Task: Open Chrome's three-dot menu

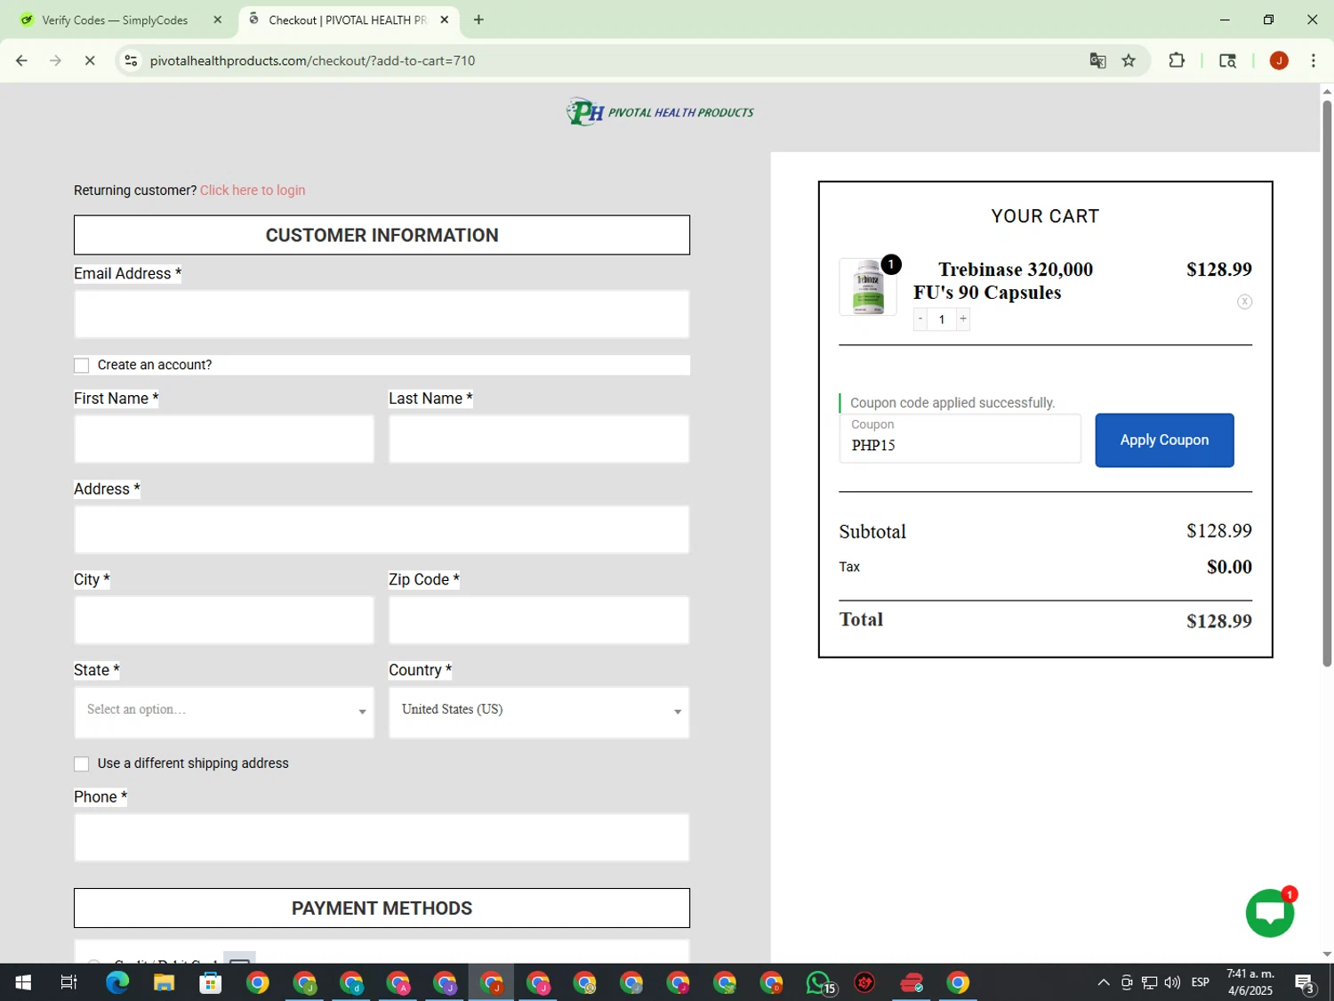Action: pos(1314,61)
